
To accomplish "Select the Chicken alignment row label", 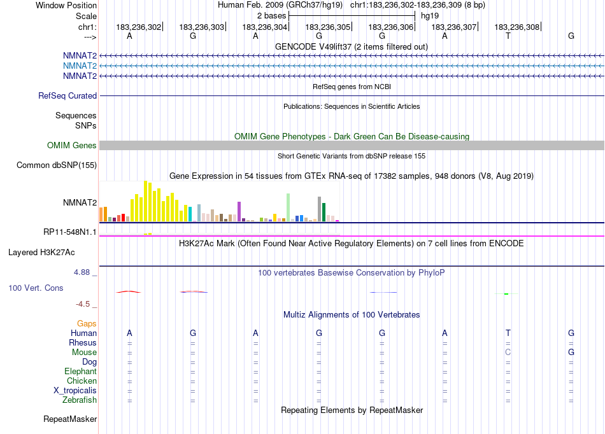I will 82,381.
